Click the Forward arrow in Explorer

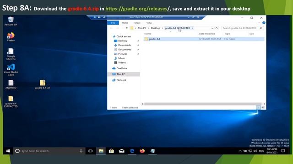[117, 28]
